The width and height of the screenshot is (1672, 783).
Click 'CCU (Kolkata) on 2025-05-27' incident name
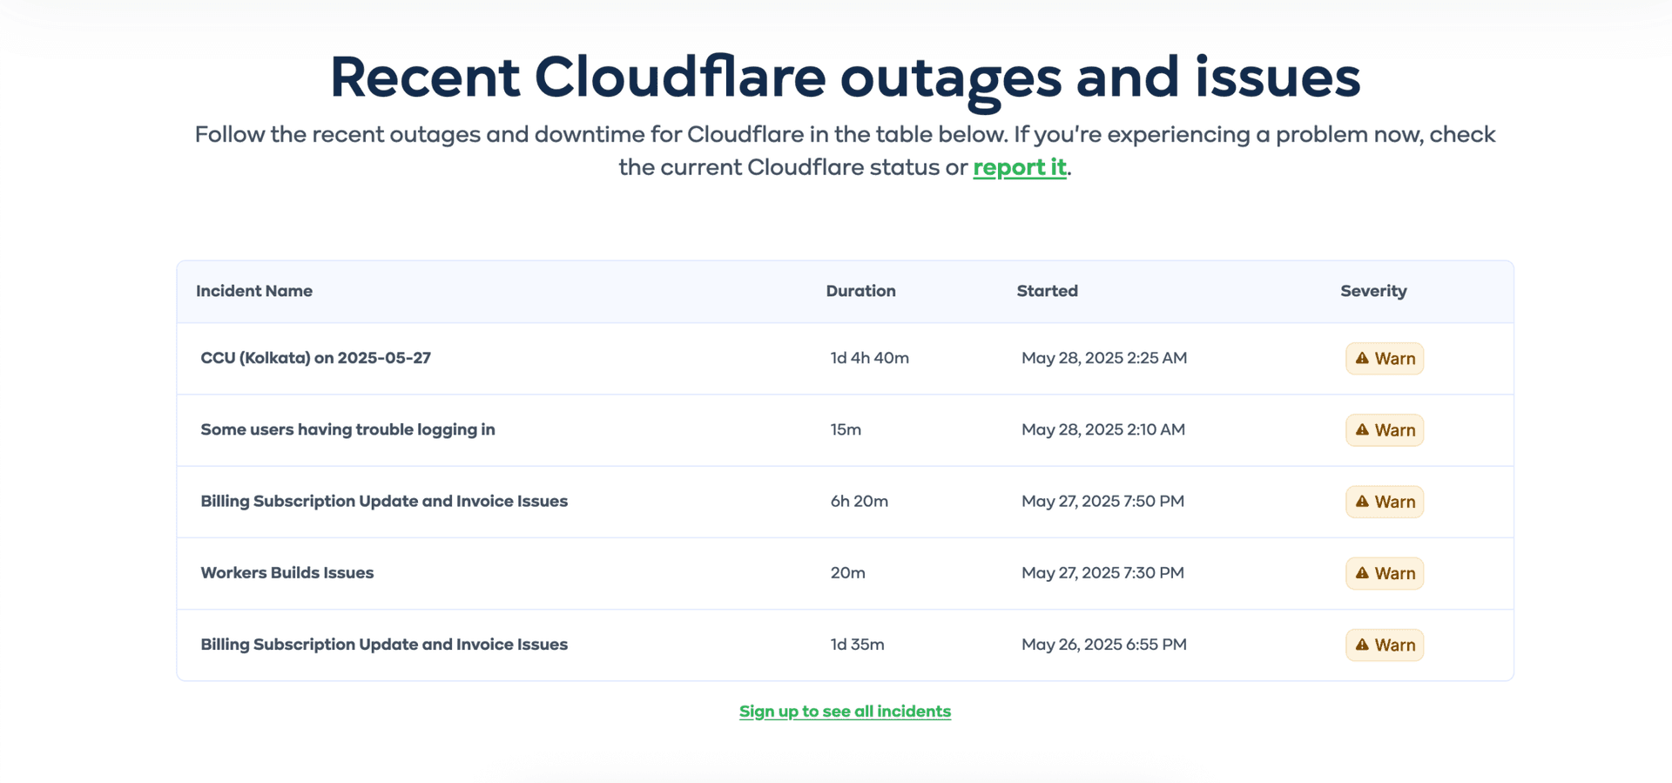click(x=315, y=358)
